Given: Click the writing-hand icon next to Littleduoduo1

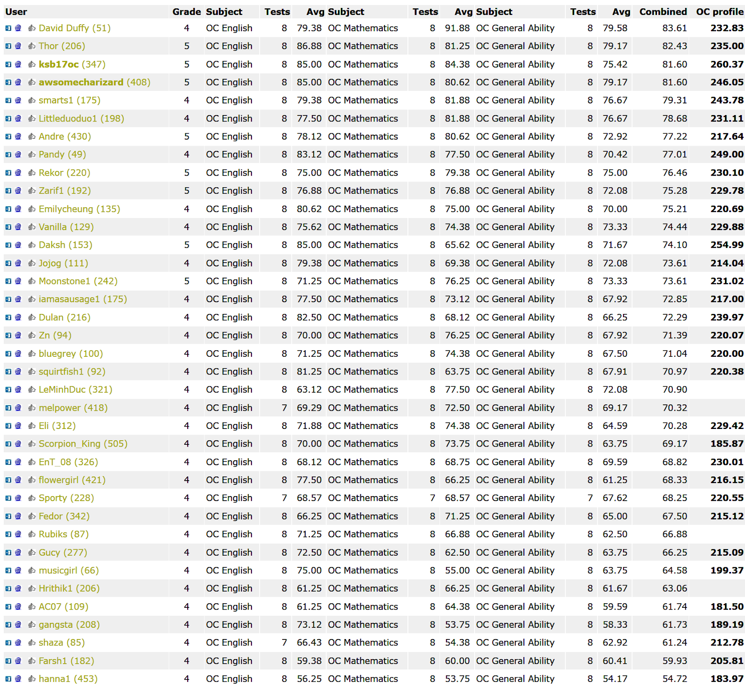Looking at the screenshot, I should [32, 118].
